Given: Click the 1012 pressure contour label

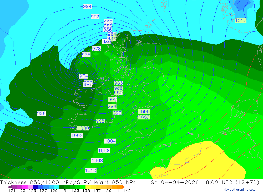Looking at the screenshot, I should pos(241,20).
